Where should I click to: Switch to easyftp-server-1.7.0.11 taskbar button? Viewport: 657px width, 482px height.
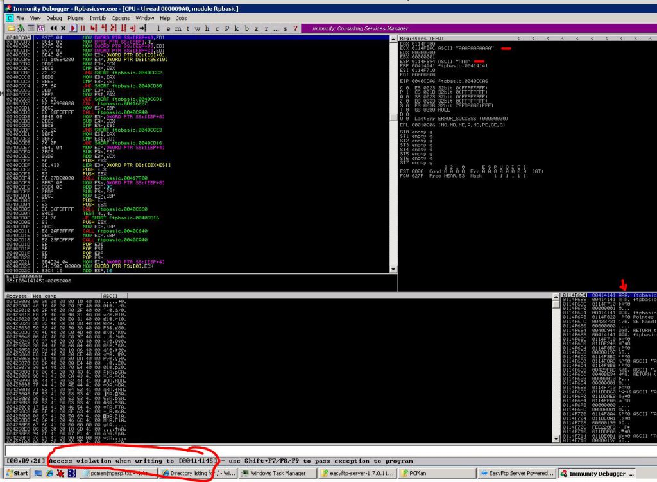click(x=357, y=473)
